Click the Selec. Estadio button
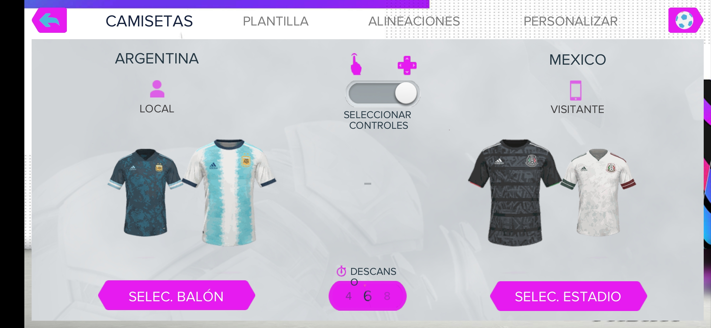711x328 pixels. coord(568,296)
